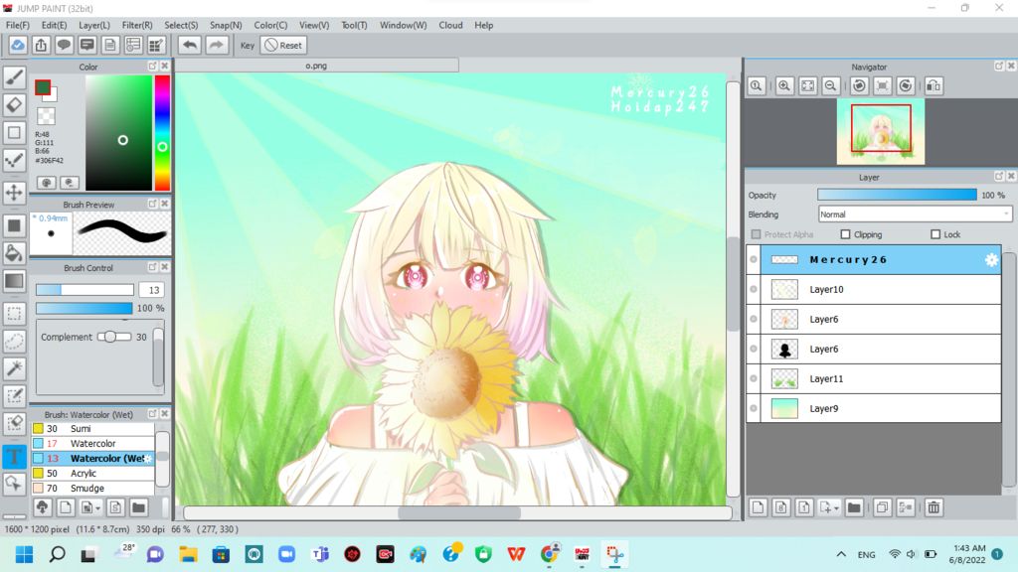Viewport: 1018px width, 572px height.
Task: Select the Magic Wand tool
Action: (14, 368)
